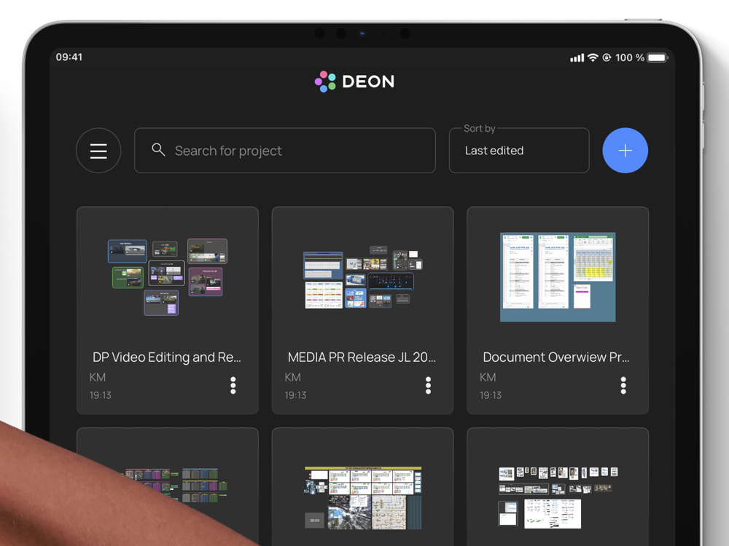Click KM label under Document Overwiew
This screenshot has width=729, height=546.
(488, 377)
